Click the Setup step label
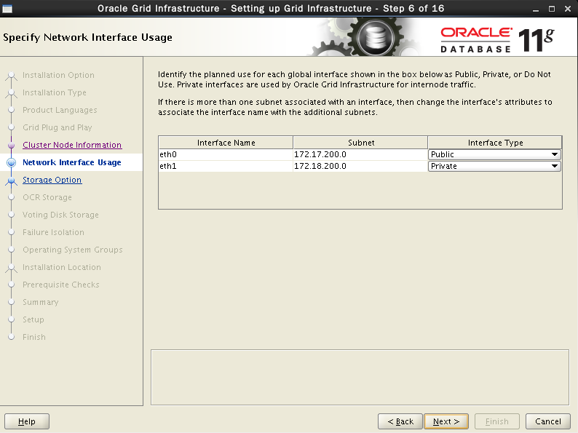Screen dimensions: 578x433 pos(33,319)
